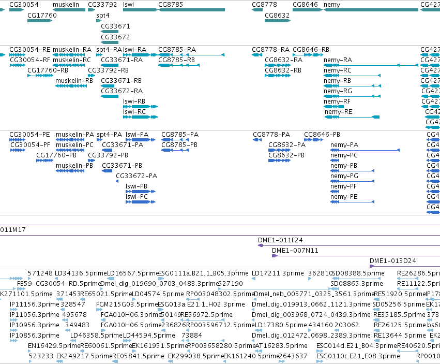The height and width of the screenshot is (364, 440).
Task: Click protein muskelin-PA
Action: pos(75,135)
